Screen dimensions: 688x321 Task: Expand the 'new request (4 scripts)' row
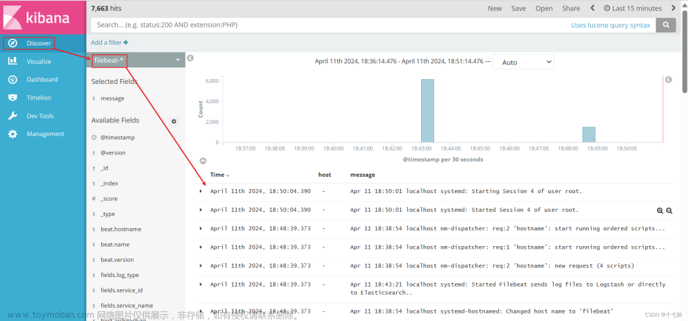tap(201, 266)
